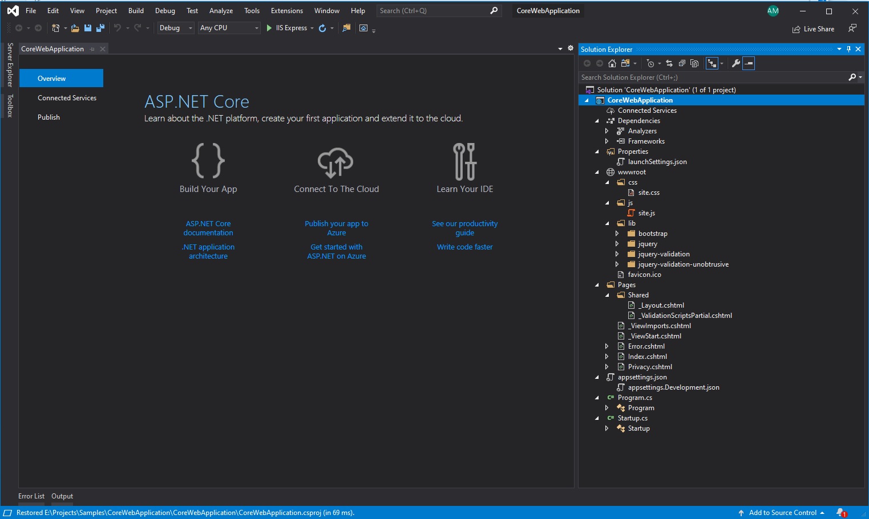Open IIS Express launch options dropdown arrow
The image size is (869, 519).
coord(312,28)
